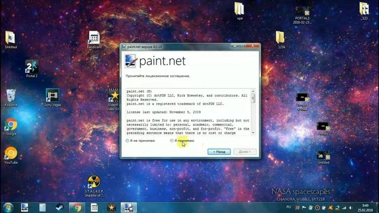Click the paint.net taskbar pinned icon

click(x=25, y=208)
